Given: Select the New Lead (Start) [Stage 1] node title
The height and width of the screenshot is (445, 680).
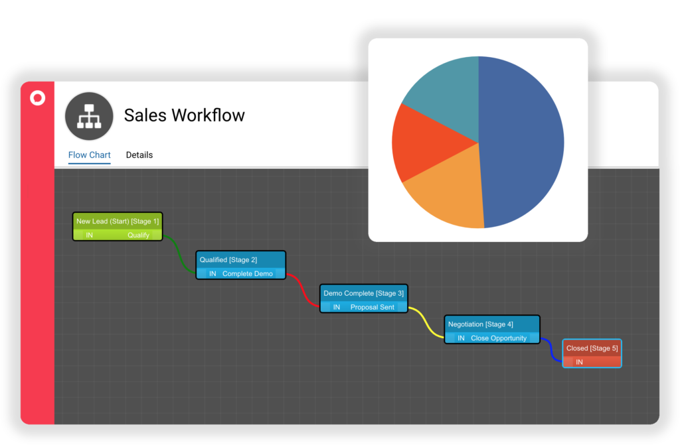Looking at the screenshot, I should tap(118, 221).
